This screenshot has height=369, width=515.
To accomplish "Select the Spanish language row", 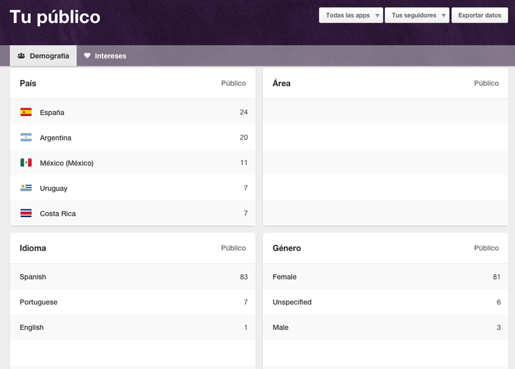I will (133, 277).
